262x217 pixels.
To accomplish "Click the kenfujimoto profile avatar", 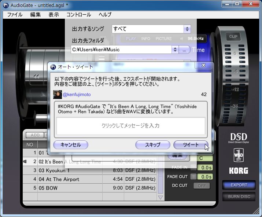I will click(57, 95).
